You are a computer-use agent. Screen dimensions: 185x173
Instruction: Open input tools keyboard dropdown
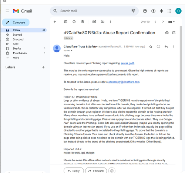[171, 22]
